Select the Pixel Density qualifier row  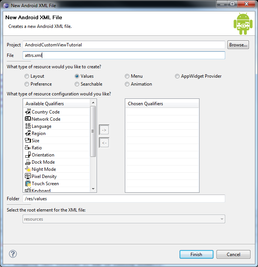click(56, 176)
